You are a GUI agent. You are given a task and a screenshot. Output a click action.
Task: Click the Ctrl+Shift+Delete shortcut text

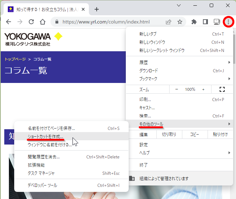[x=103, y=157]
